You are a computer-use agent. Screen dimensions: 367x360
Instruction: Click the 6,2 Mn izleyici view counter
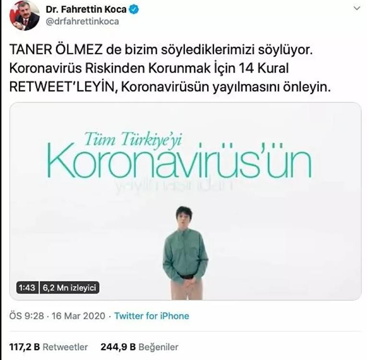tap(70, 288)
